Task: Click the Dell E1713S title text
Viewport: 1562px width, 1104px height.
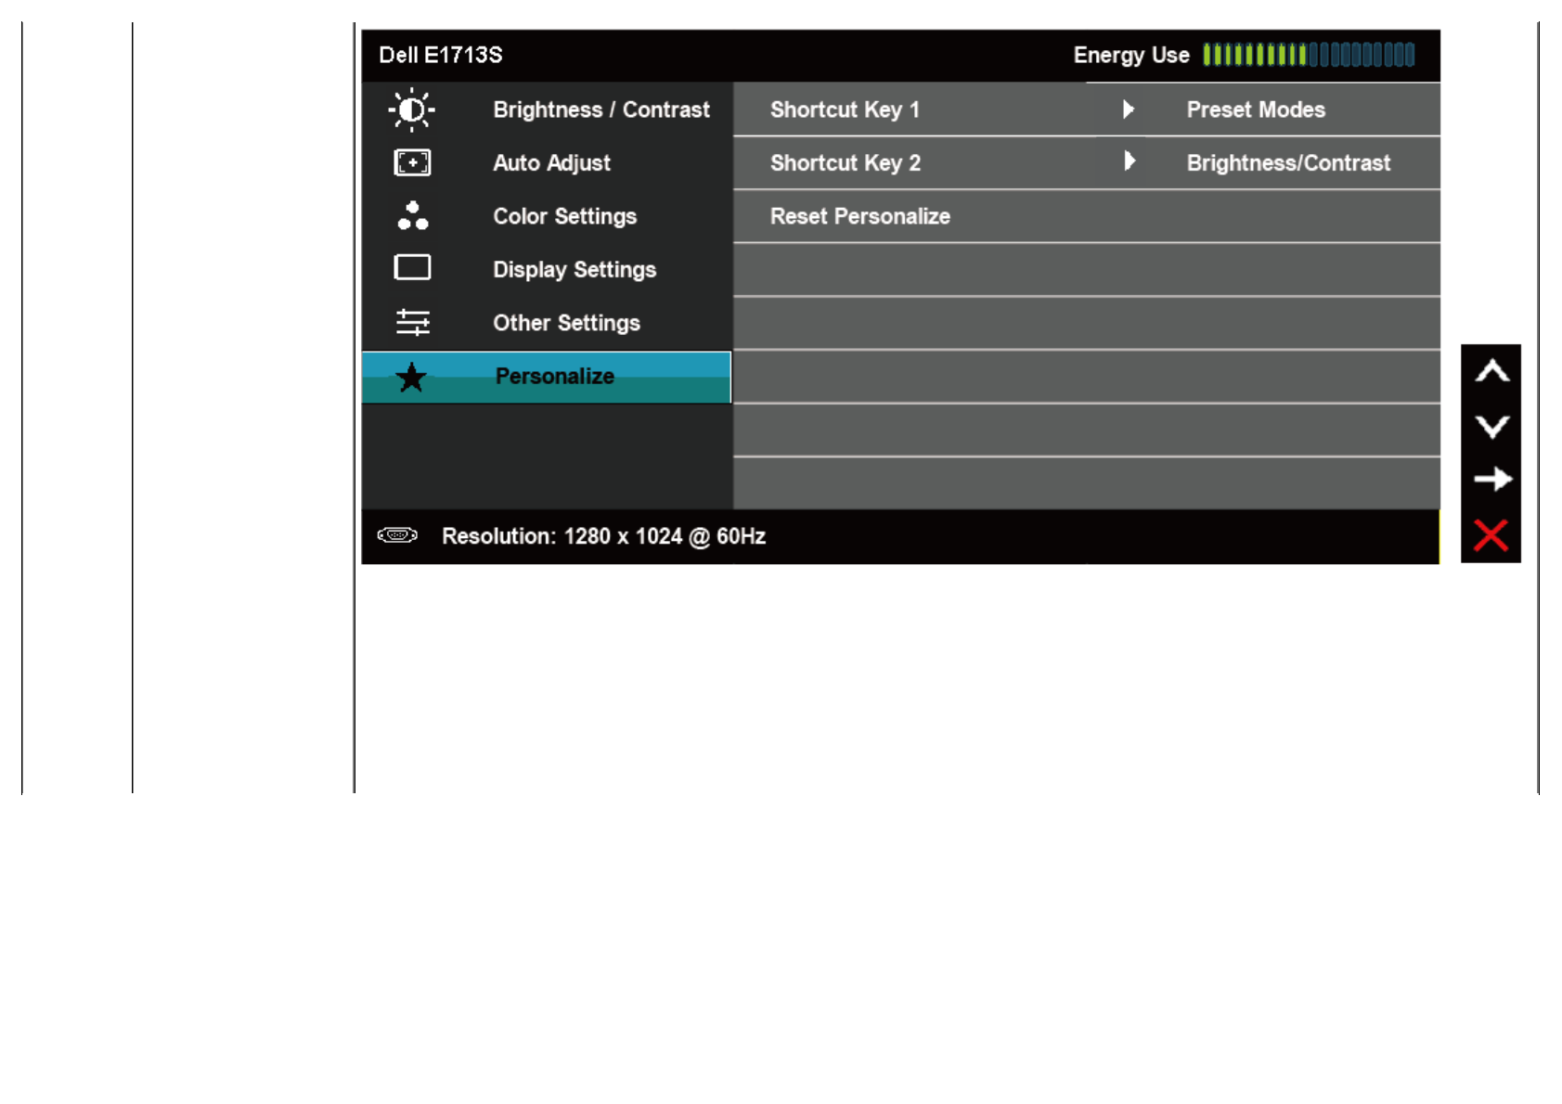Action: 441,55
